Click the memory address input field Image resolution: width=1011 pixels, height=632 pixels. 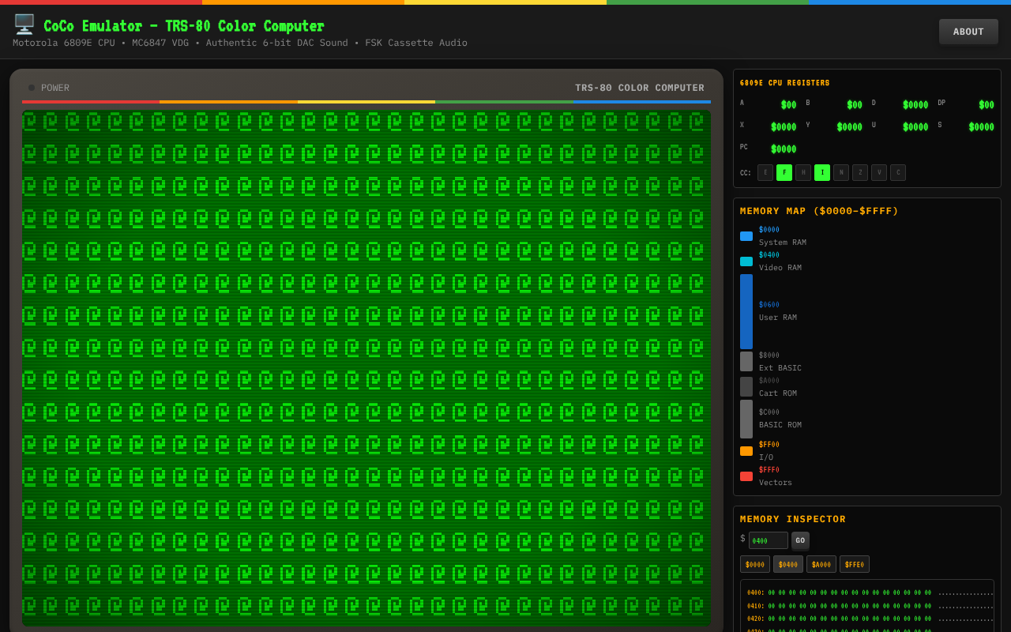(x=769, y=540)
